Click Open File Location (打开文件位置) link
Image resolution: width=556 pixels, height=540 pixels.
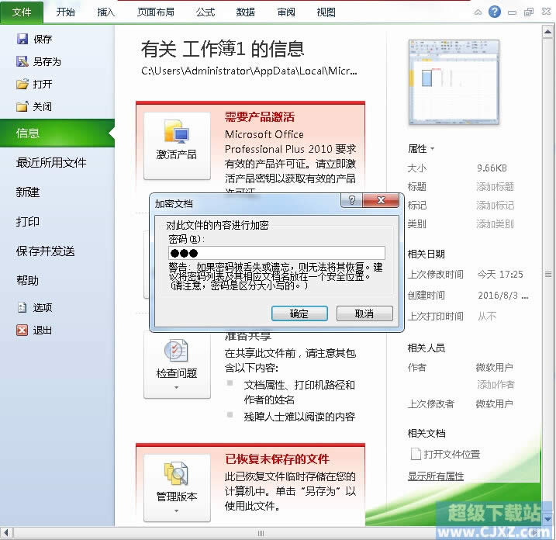pyautogui.click(x=452, y=454)
